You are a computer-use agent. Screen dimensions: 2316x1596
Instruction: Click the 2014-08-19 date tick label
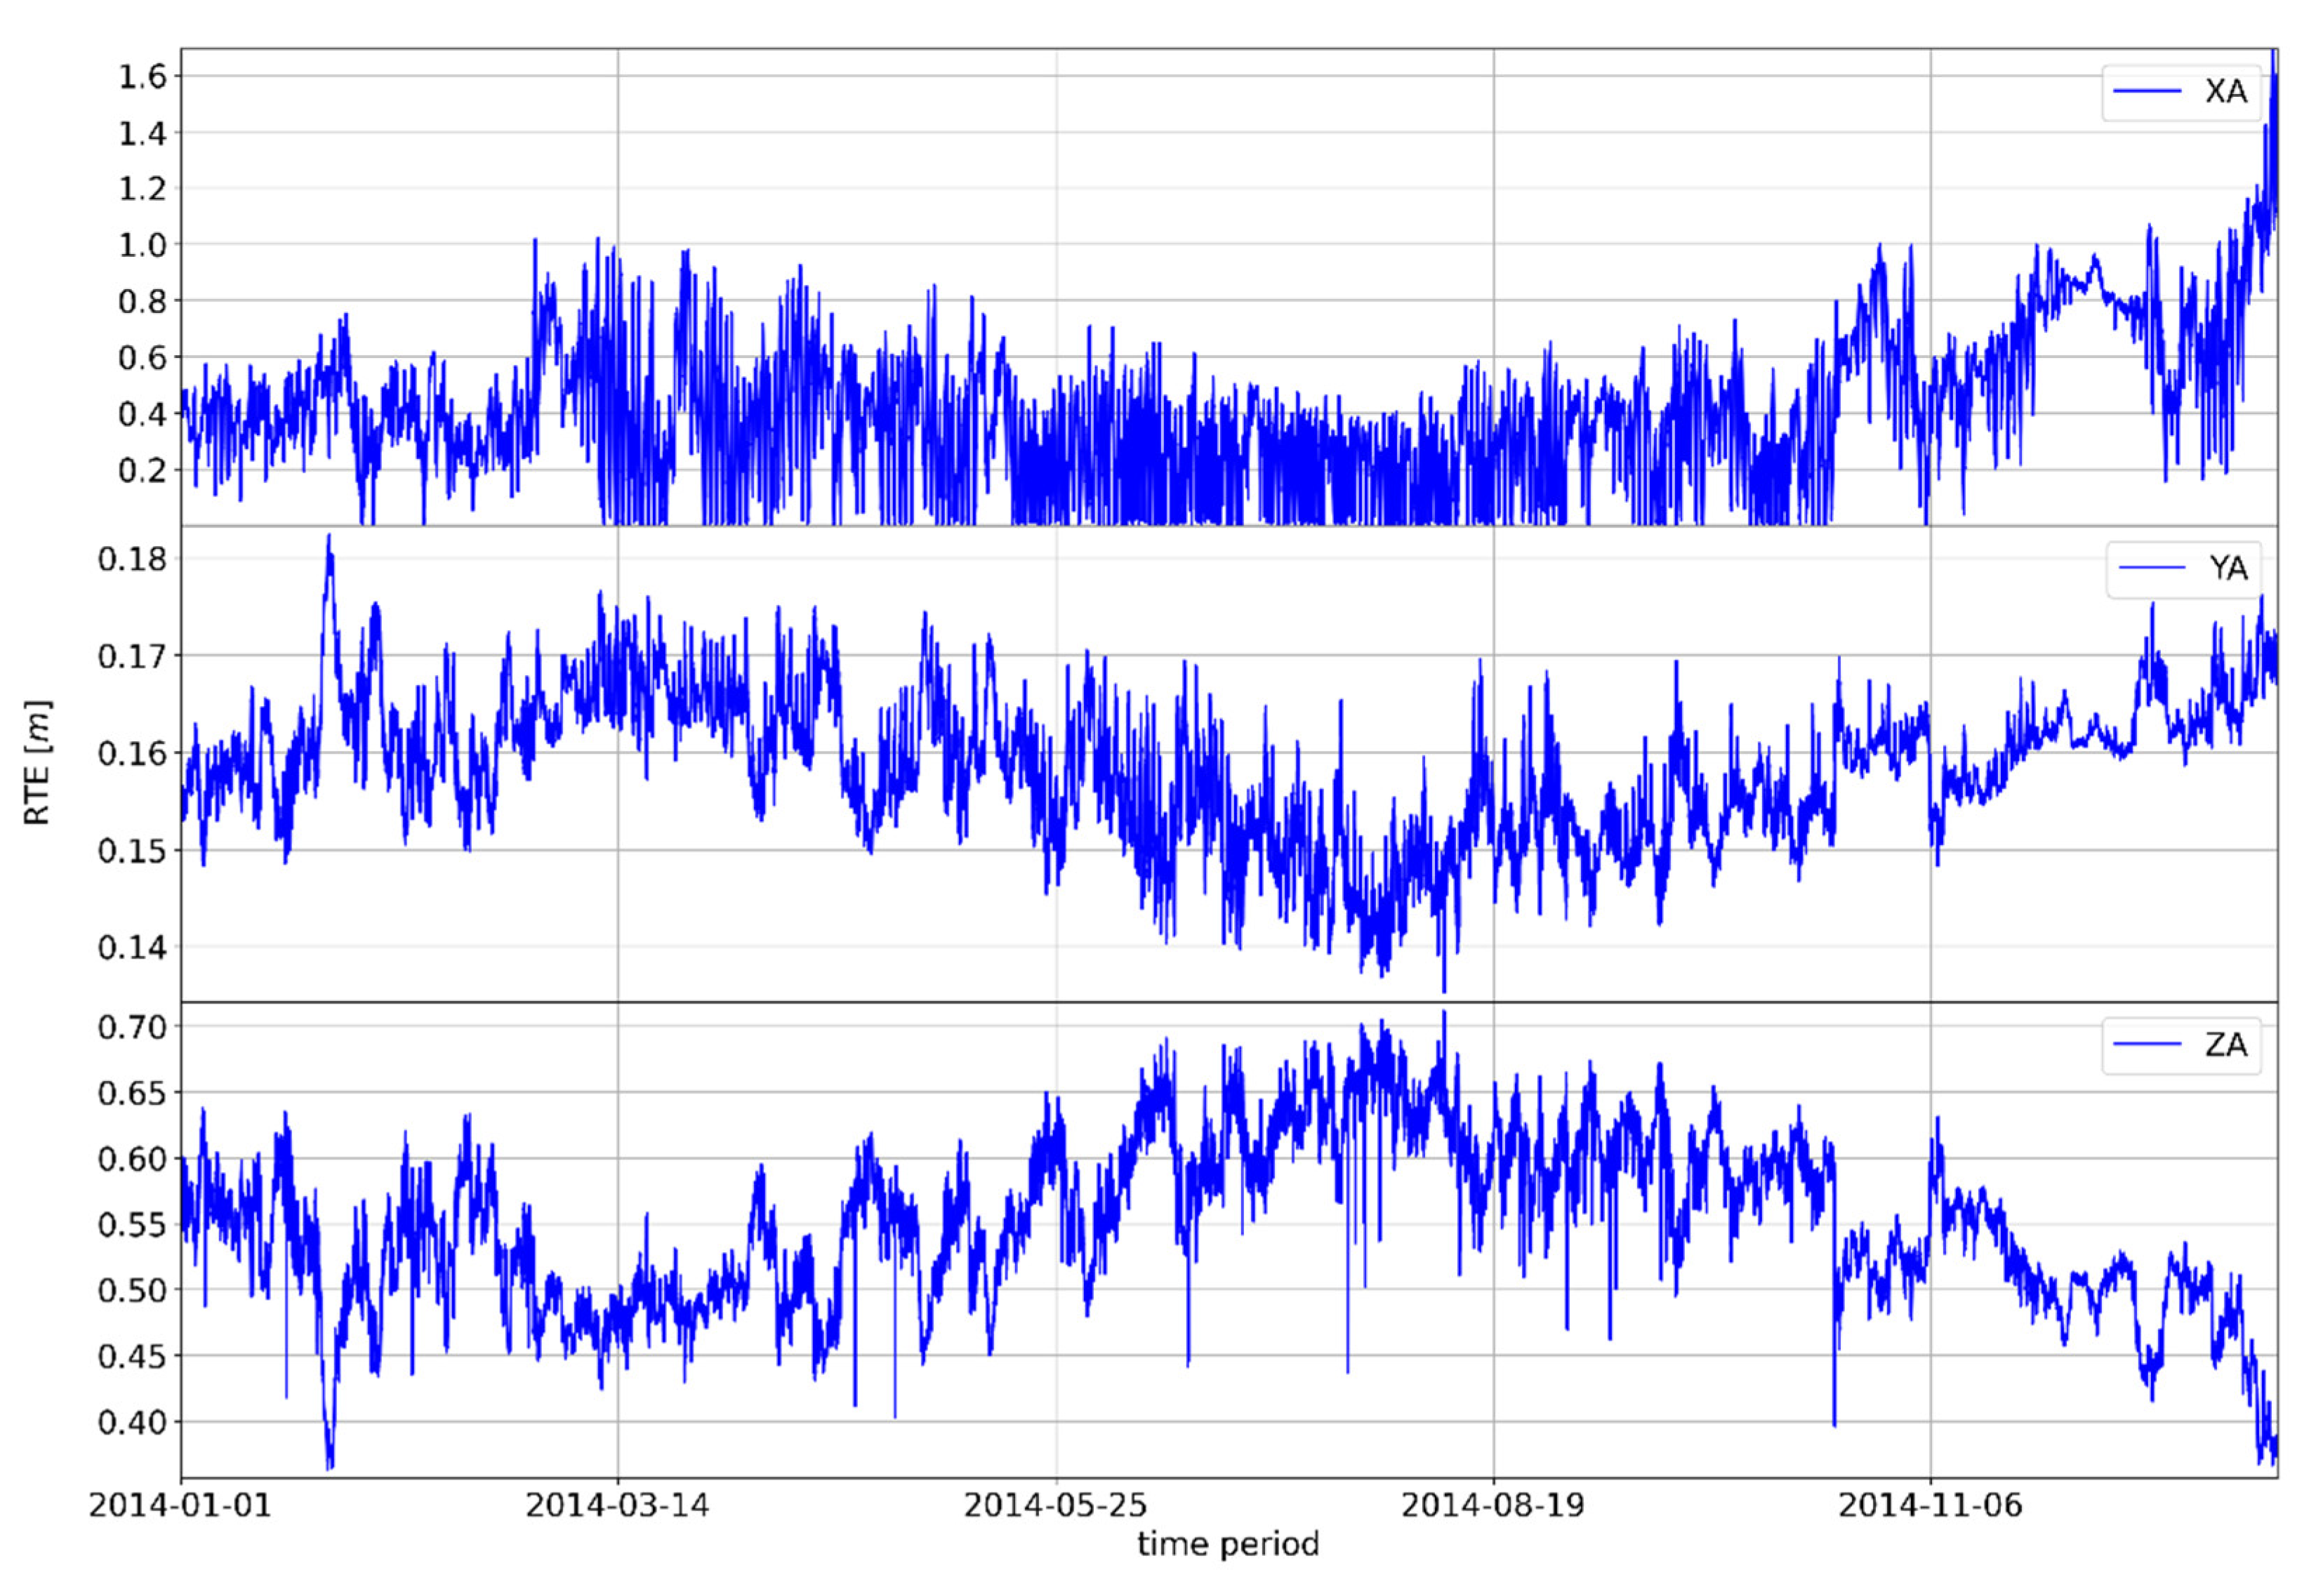coord(1493,1505)
